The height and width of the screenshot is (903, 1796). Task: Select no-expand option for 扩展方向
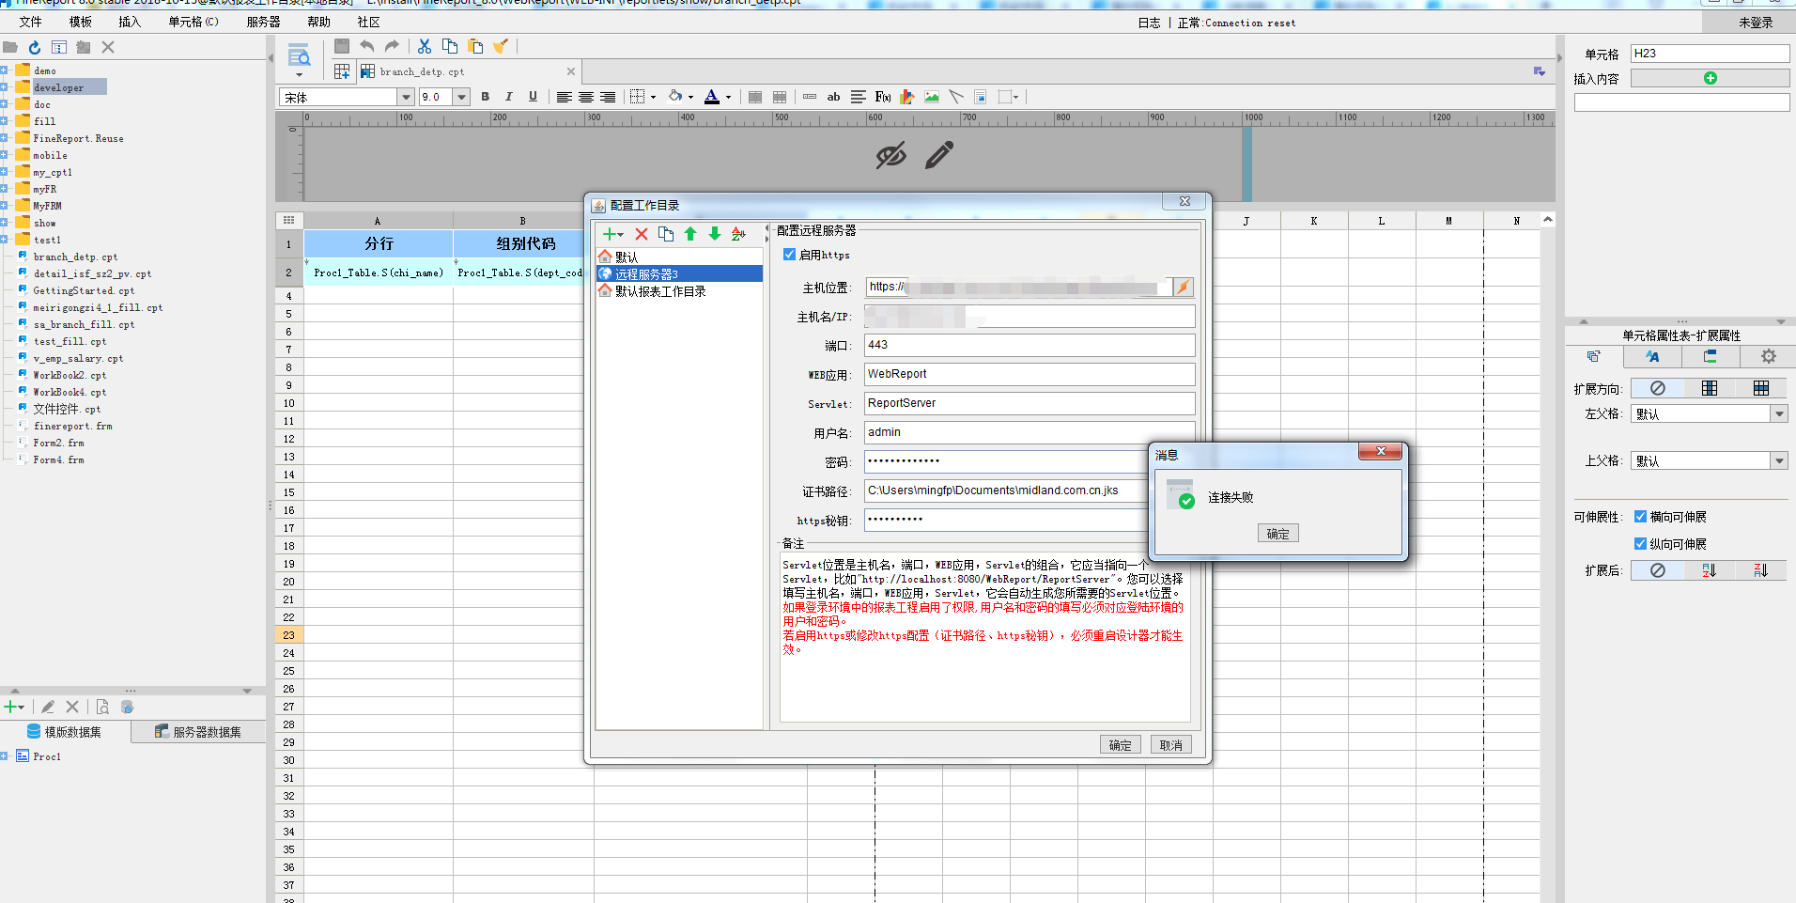click(x=1658, y=388)
